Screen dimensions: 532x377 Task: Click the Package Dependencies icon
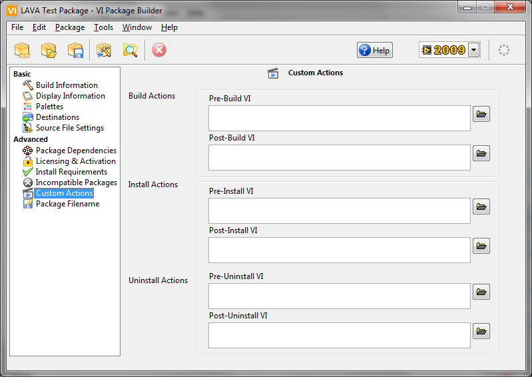click(27, 151)
